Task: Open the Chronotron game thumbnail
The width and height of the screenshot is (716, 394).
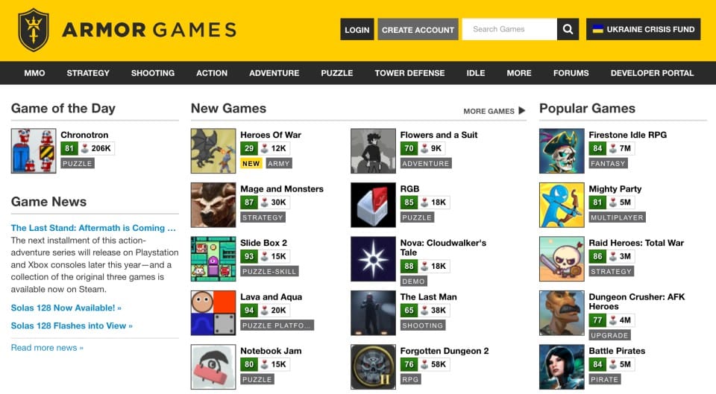Action: (x=34, y=151)
